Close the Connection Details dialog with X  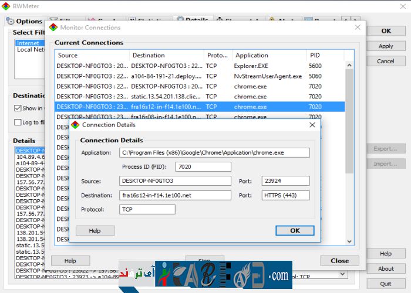pos(312,125)
